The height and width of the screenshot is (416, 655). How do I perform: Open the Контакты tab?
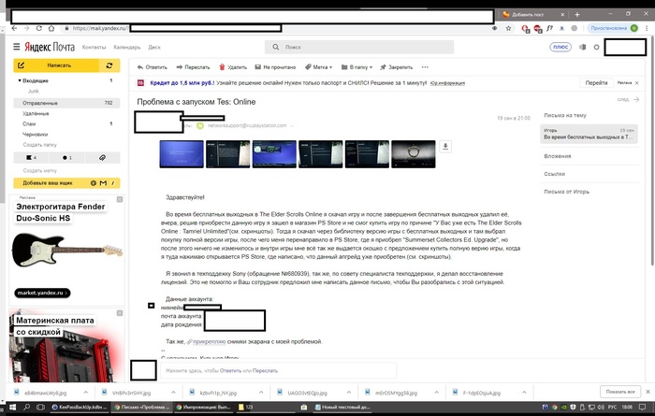click(94, 47)
